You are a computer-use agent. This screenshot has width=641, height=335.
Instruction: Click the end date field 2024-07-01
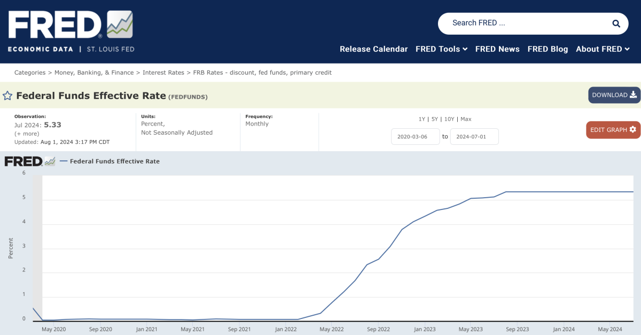[x=474, y=137]
